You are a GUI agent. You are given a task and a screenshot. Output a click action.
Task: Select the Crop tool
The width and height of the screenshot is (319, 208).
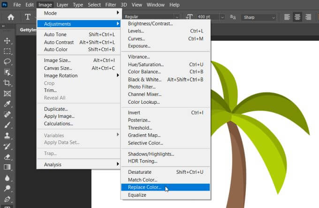point(7,83)
